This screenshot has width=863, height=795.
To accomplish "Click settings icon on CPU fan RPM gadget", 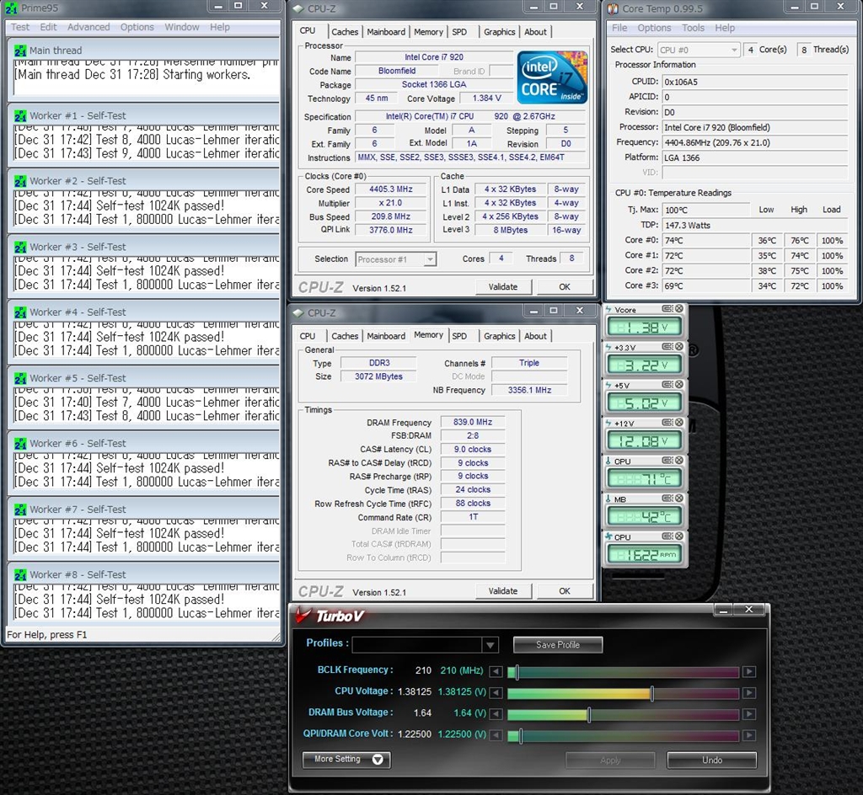I will pyautogui.click(x=667, y=536).
